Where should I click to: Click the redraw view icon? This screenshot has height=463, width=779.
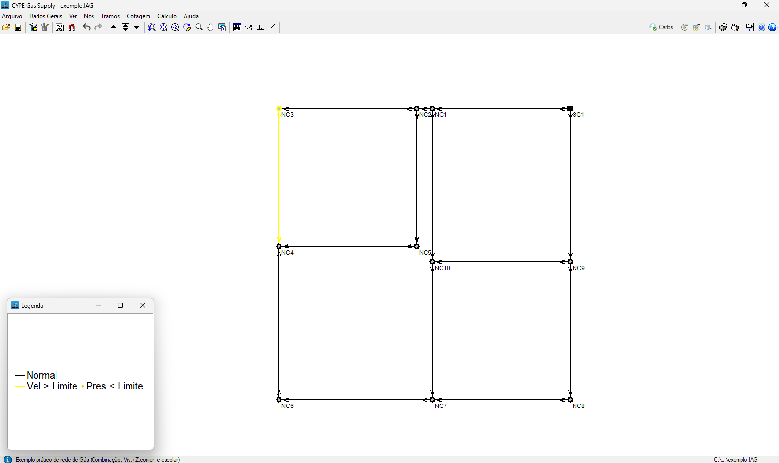click(x=187, y=27)
